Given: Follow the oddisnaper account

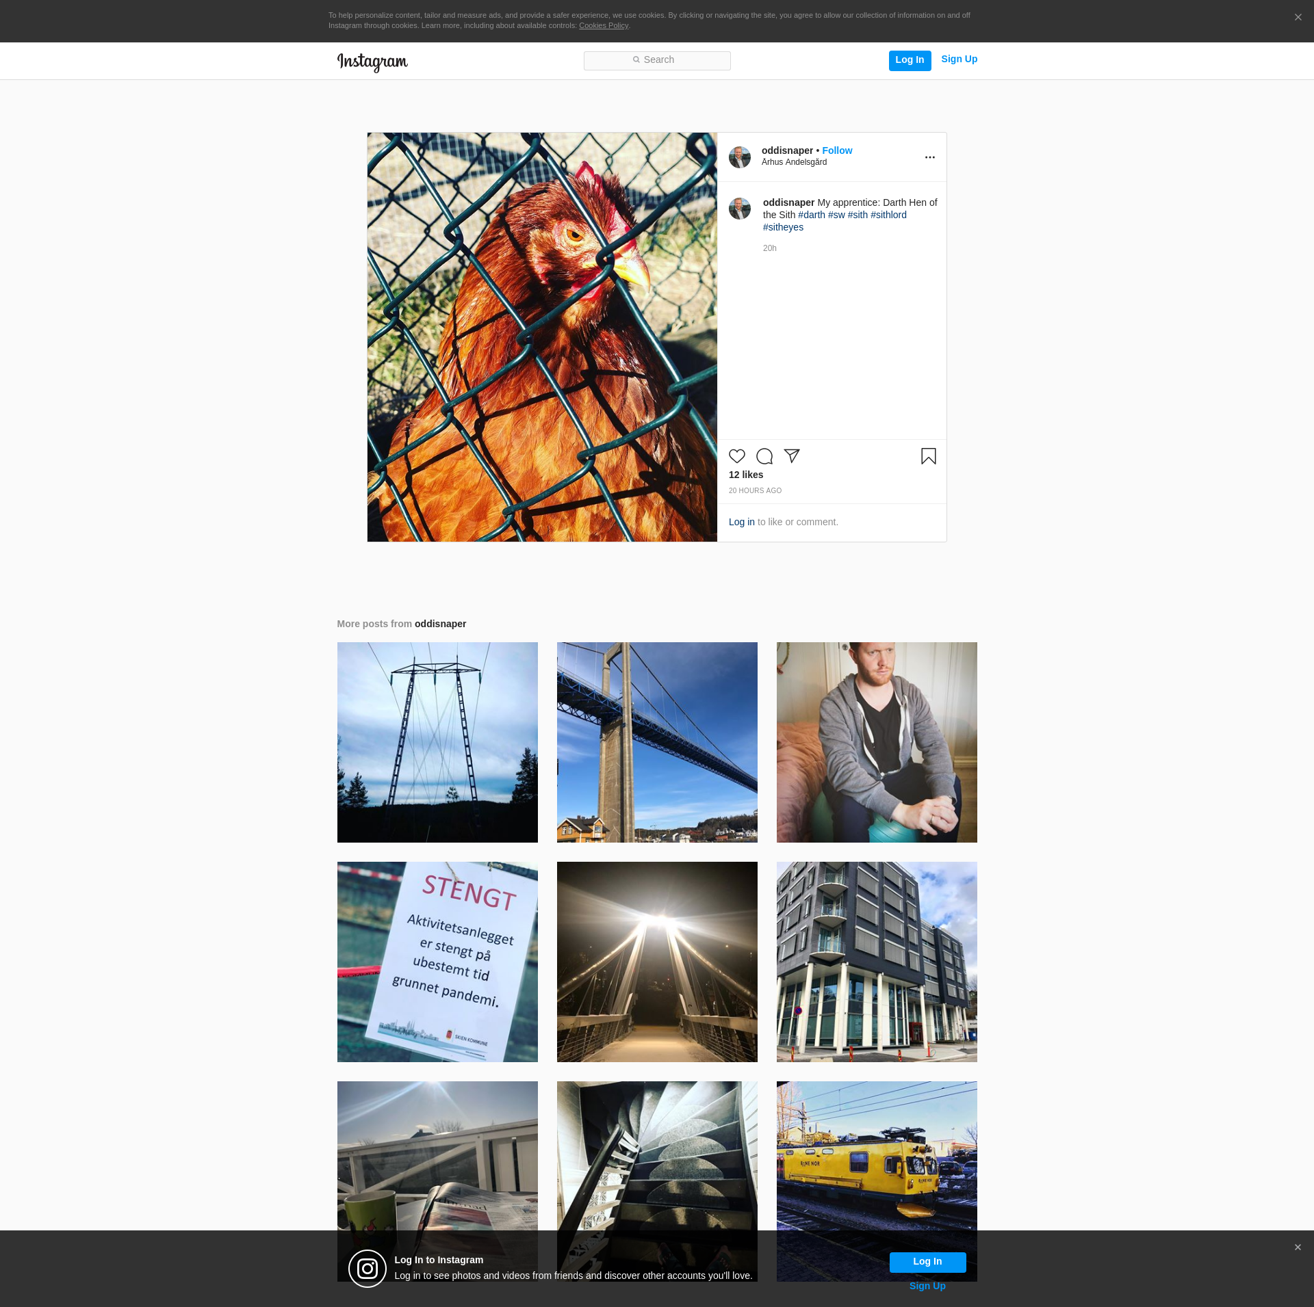Looking at the screenshot, I should point(837,150).
